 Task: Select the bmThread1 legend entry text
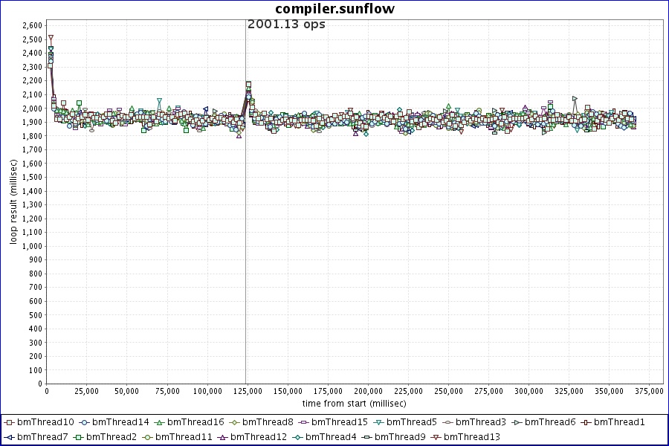click(619, 422)
